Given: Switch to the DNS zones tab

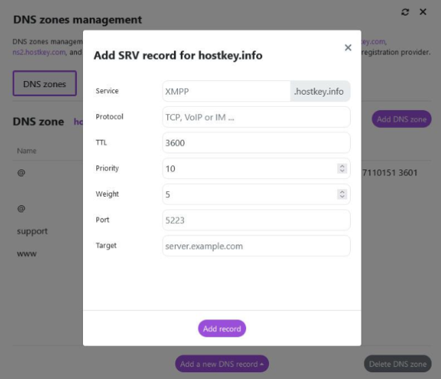Looking at the screenshot, I should (x=44, y=84).
